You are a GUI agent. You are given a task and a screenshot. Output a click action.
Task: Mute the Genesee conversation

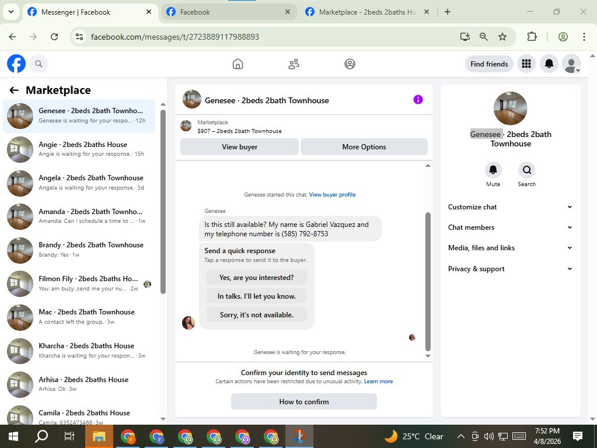[493, 170]
